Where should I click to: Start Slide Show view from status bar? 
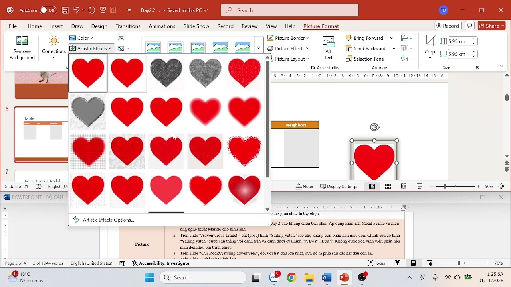click(x=420, y=186)
